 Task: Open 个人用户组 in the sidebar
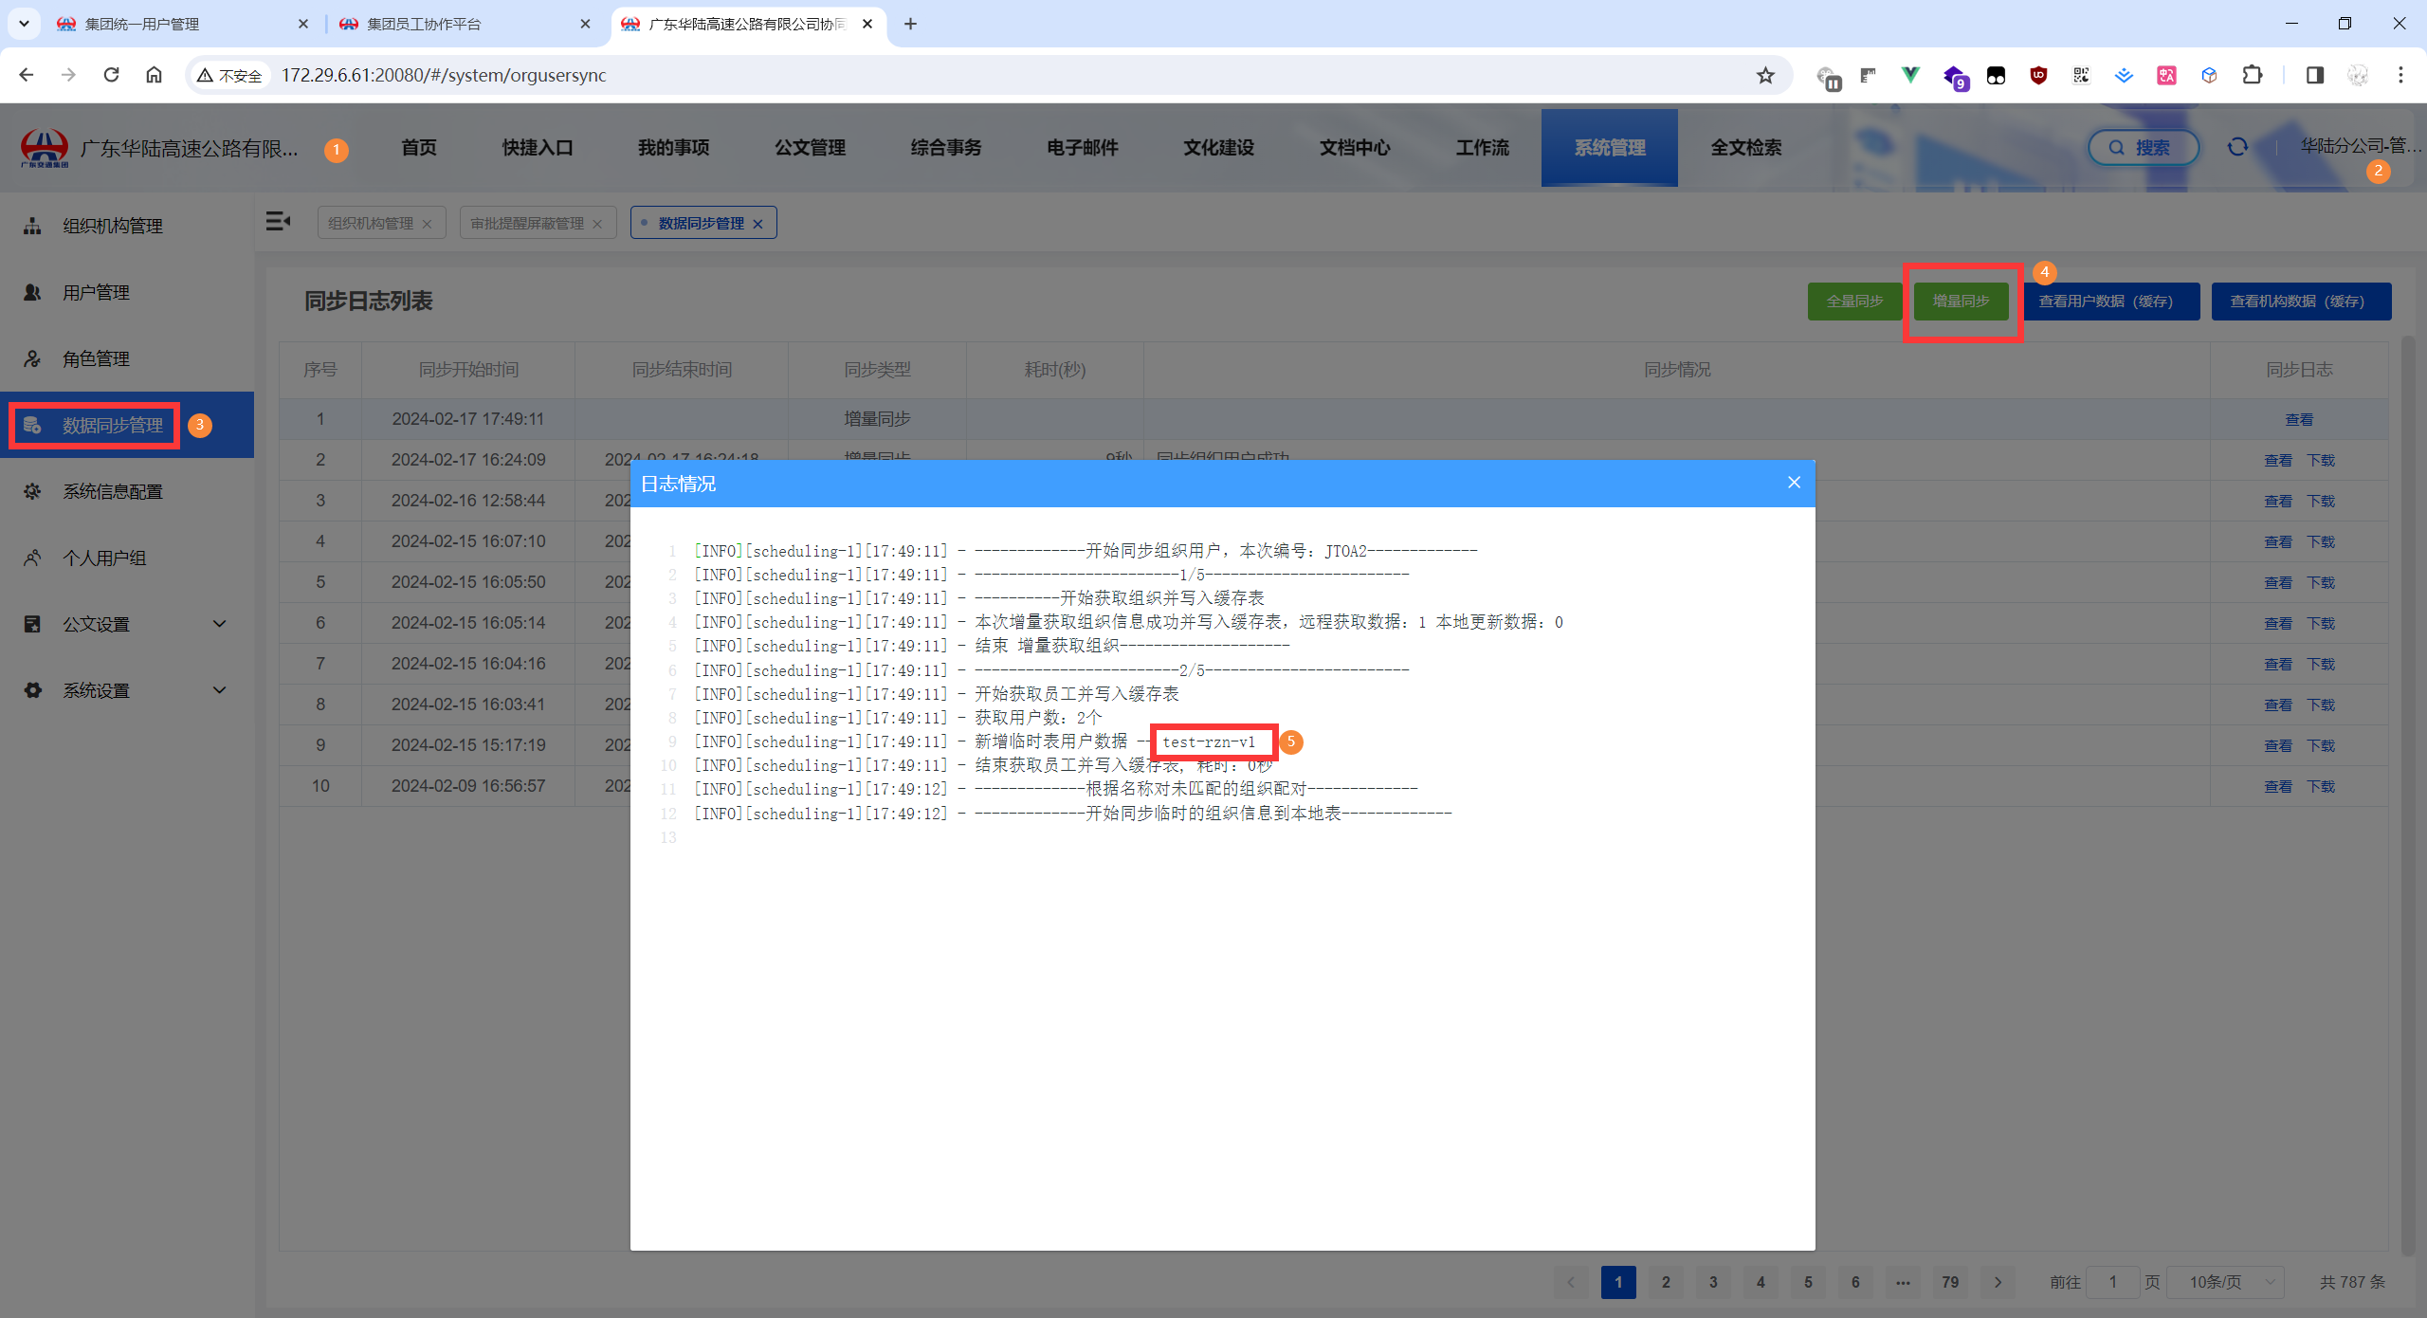tap(104, 558)
